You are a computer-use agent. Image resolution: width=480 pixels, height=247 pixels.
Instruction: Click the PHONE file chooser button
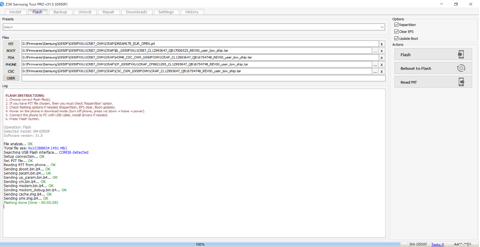point(11,64)
